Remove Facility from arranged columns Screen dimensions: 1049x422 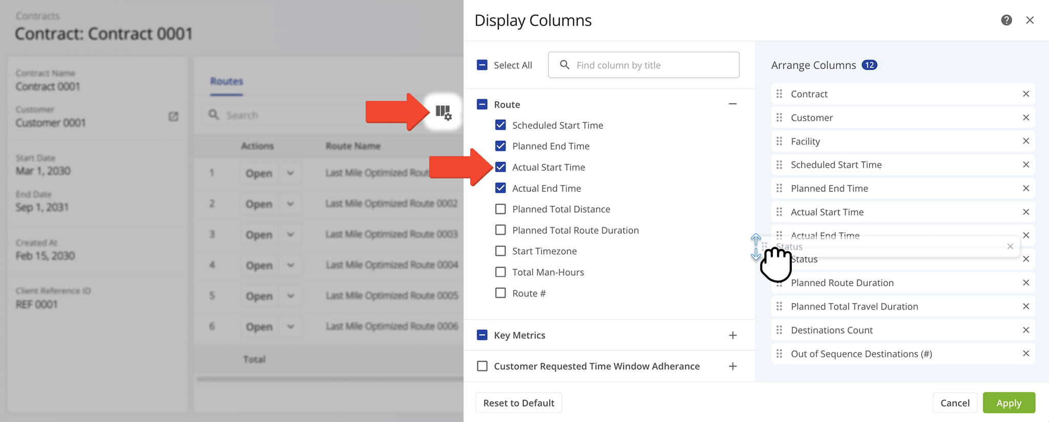[1025, 141]
